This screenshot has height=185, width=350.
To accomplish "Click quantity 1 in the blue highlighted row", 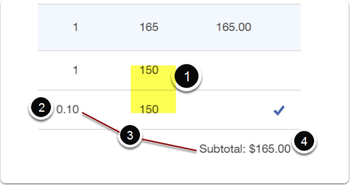I will 75,27.
